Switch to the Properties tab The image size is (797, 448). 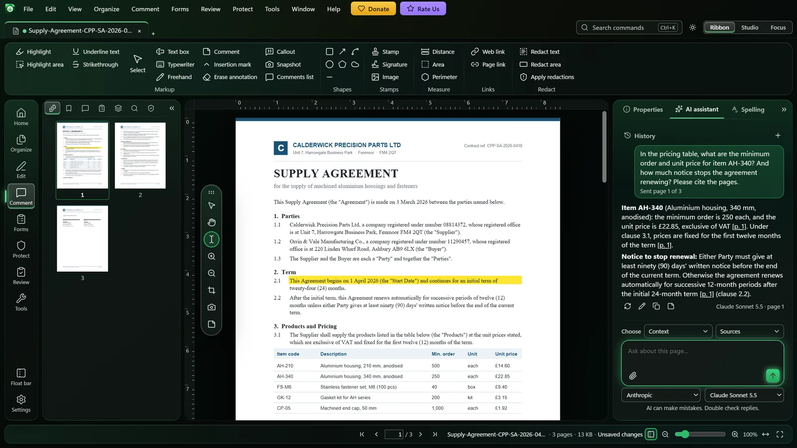[643, 110]
